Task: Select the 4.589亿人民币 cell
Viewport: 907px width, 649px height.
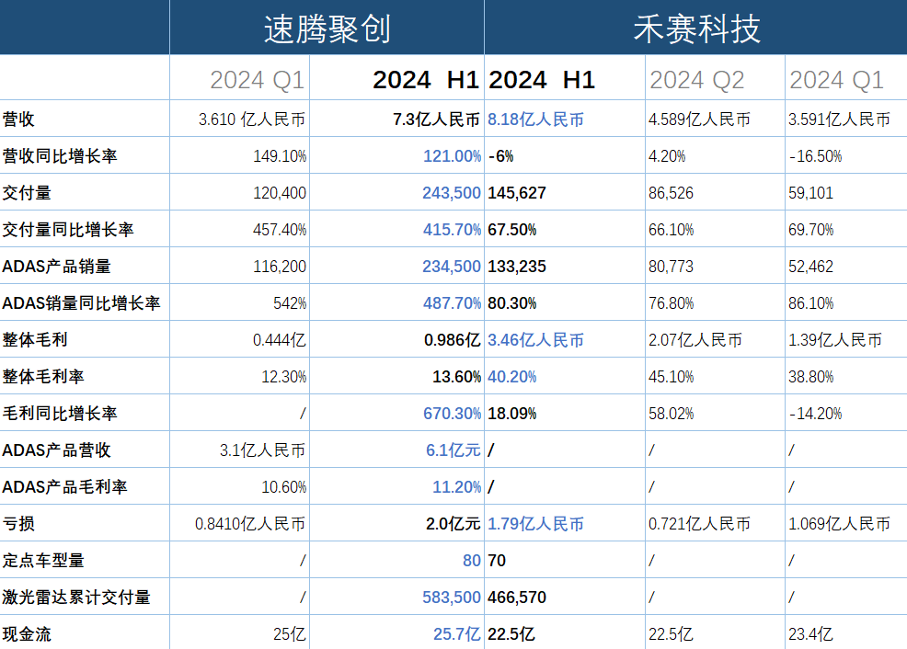Action: tap(715, 120)
